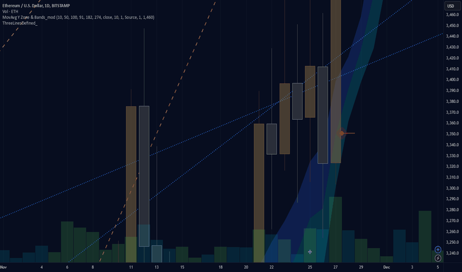
Task: Click the 3,350.00 price axis label
Action: (x=452, y=134)
